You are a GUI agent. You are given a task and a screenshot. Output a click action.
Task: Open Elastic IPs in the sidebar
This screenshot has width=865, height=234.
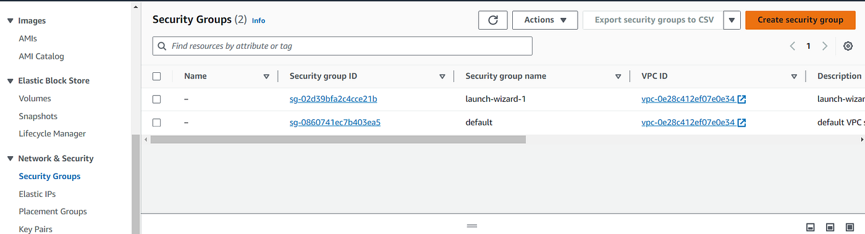37,194
